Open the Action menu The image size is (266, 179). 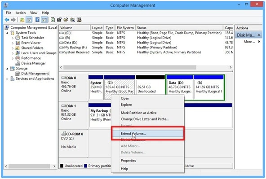[21, 13]
